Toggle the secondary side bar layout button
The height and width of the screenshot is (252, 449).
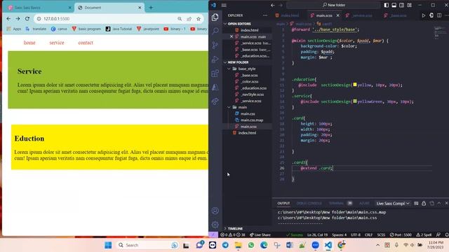pyautogui.click(x=402, y=5)
